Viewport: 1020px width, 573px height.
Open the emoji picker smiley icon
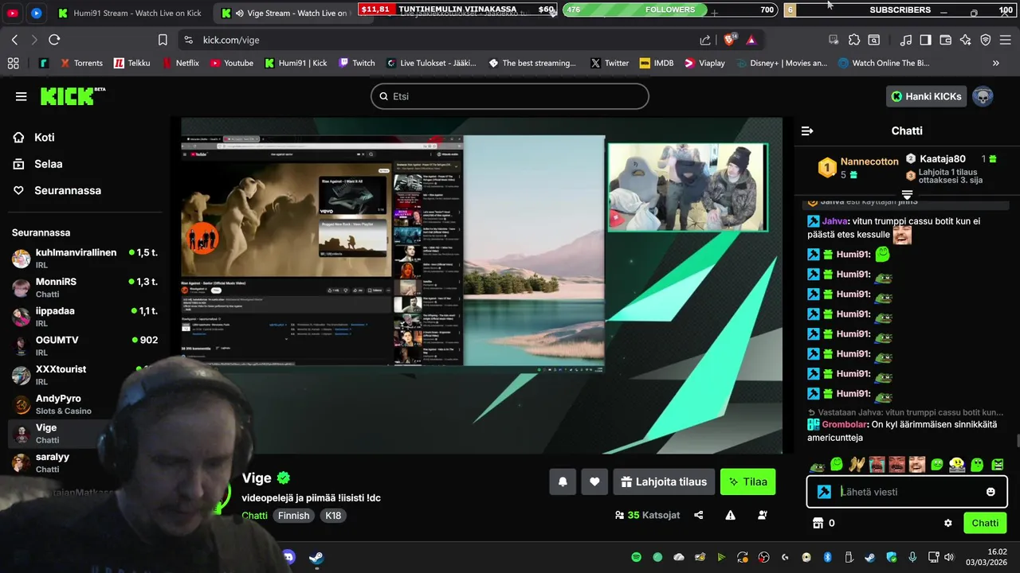(991, 492)
